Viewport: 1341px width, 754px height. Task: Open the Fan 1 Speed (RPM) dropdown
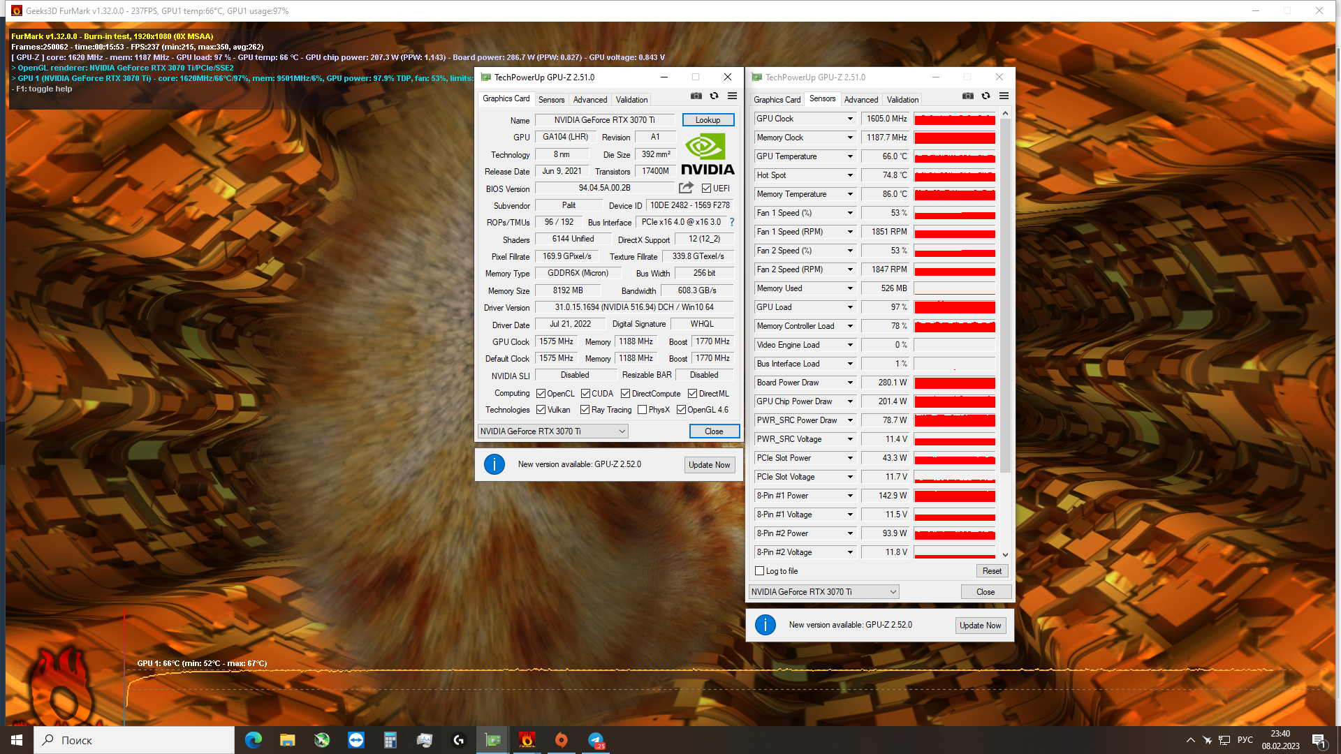click(850, 232)
